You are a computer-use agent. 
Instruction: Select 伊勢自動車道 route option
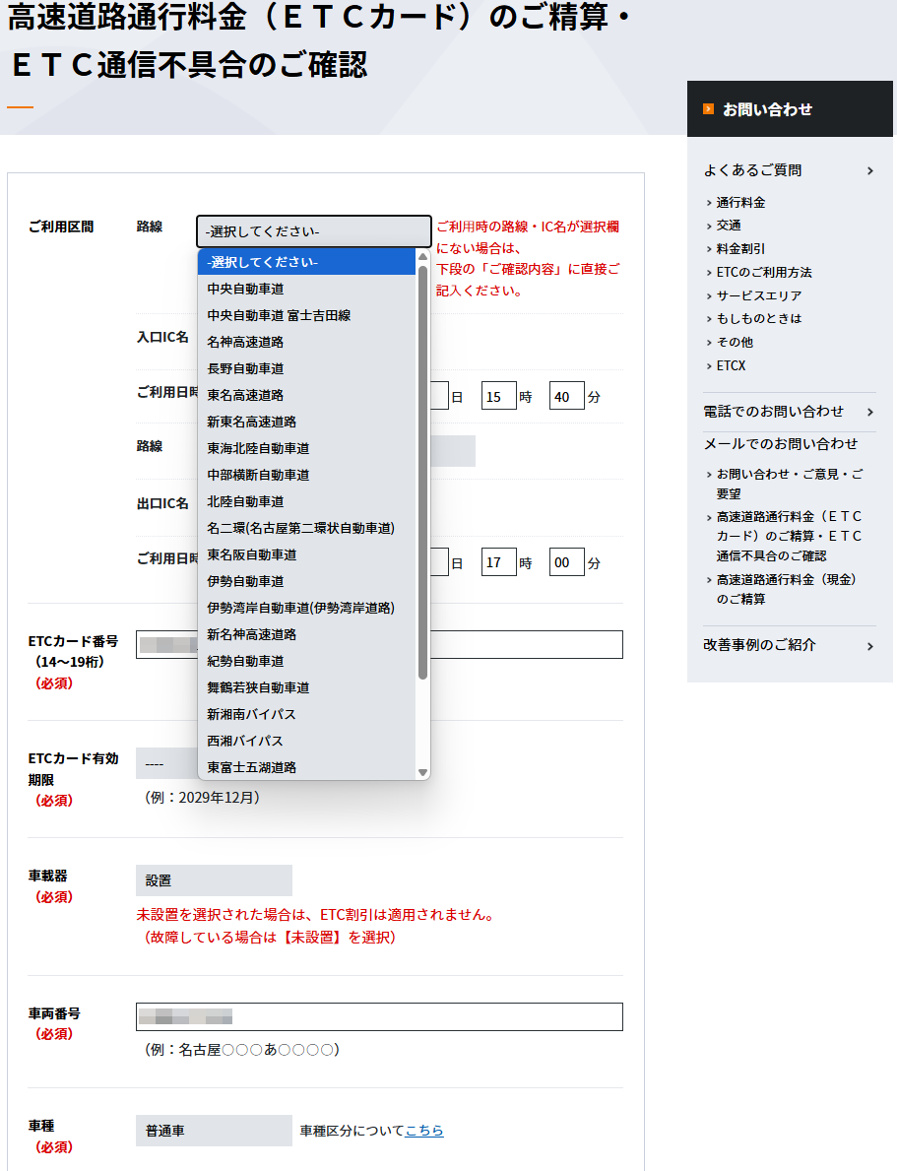[x=245, y=581]
